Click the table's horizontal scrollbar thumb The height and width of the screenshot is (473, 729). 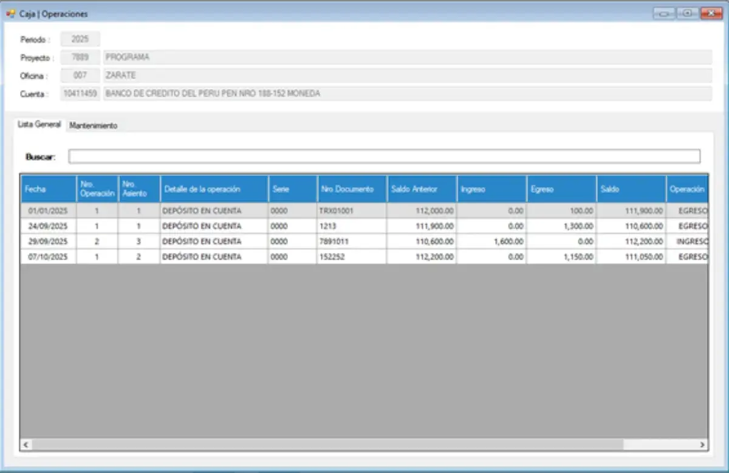pyautogui.click(x=327, y=445)
